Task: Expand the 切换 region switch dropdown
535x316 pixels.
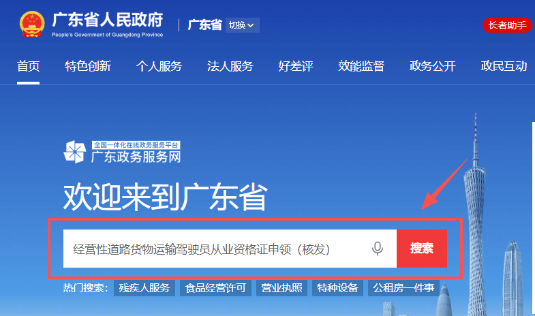Action: [242, 25]
